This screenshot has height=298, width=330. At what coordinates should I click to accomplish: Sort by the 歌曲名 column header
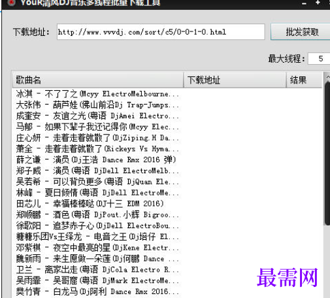[98, 80]
